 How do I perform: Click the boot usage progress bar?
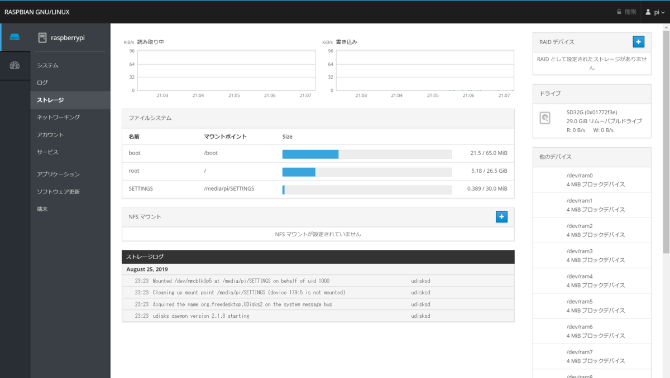pyautogui.click(x=367, y=154)
